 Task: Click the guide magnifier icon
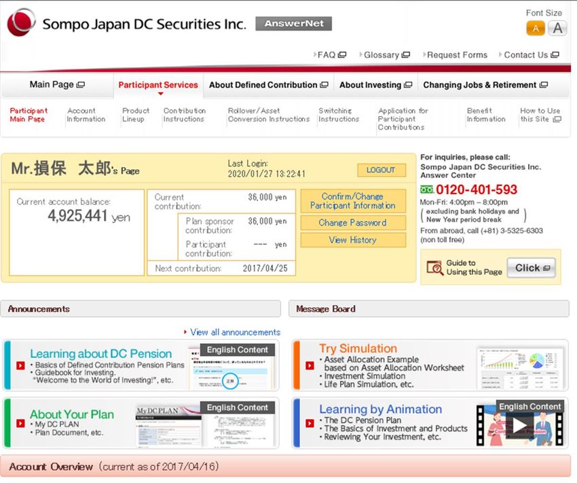pyautogui.click(x=434, y=268)
